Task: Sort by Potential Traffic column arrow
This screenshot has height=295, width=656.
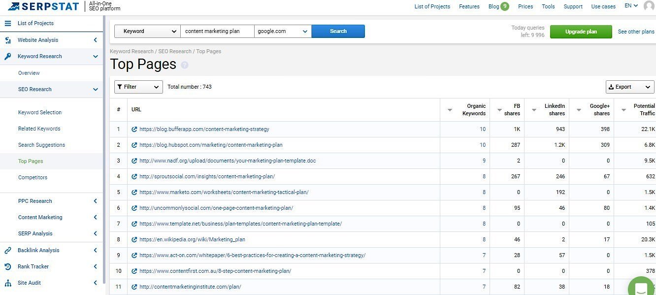Action: pos(624,110)
